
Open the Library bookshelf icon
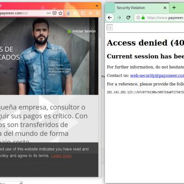click(x=76, y=13)
